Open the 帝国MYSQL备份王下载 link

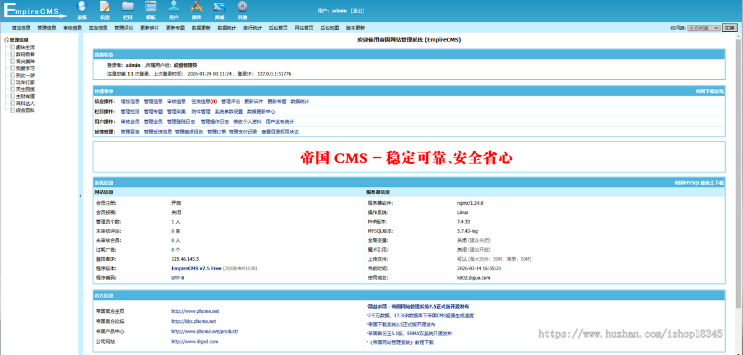pos(699,183)
